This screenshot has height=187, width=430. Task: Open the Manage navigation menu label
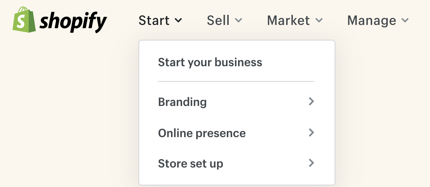(x=372, y=21)
